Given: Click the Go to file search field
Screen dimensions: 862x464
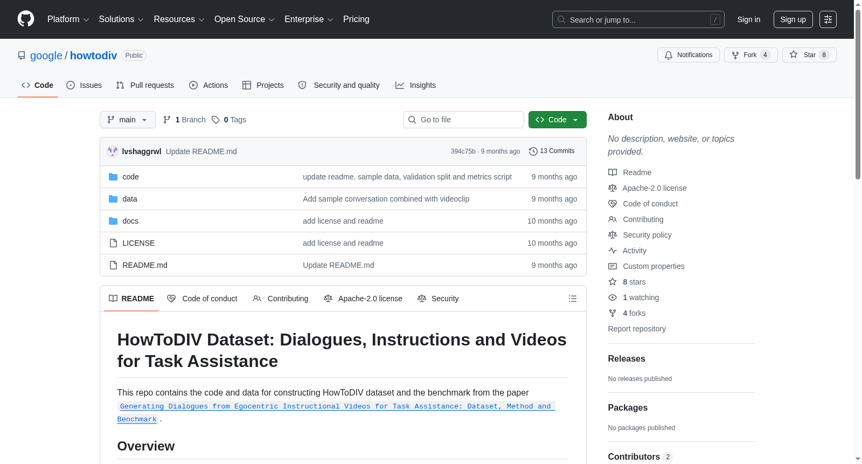Looking at the screenshot, I should pos(463,120).
